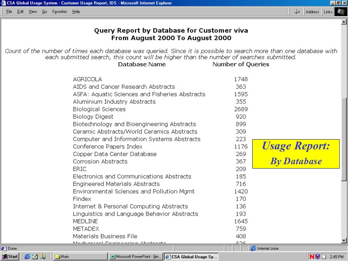Click the Done status bar icon
The width and height of the screenshot is (348, 261).
click(3, 248)
